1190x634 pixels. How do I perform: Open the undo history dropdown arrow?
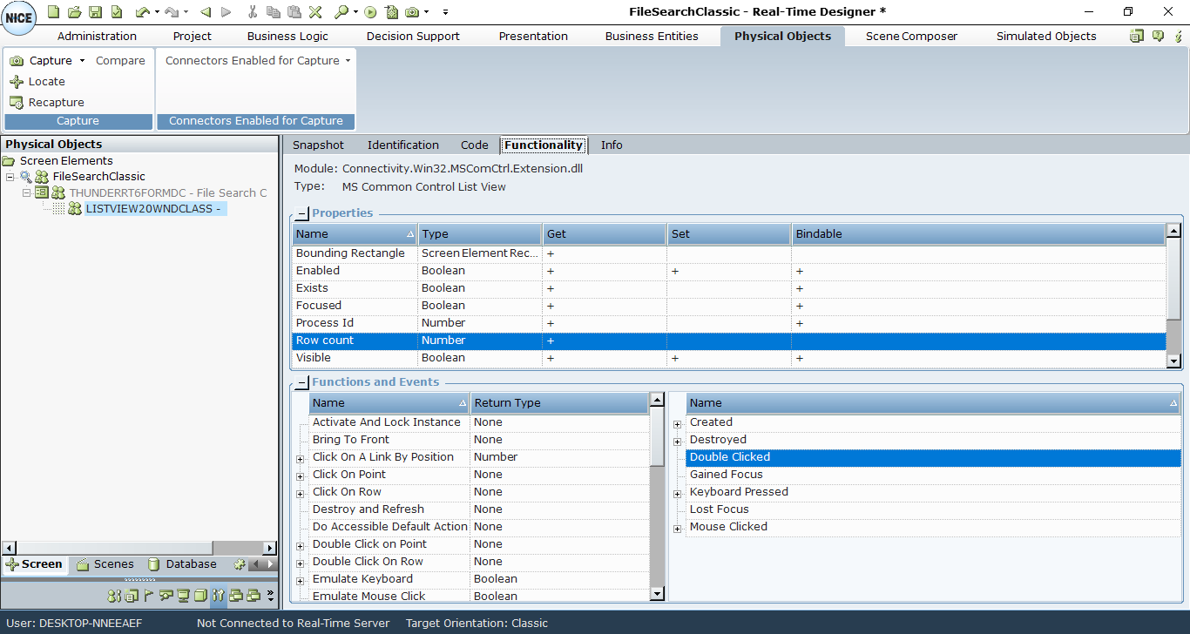coord(157,12)
